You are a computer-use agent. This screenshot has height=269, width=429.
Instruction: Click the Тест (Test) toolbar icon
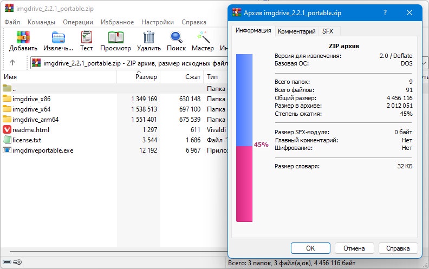[x=87, y=37]
